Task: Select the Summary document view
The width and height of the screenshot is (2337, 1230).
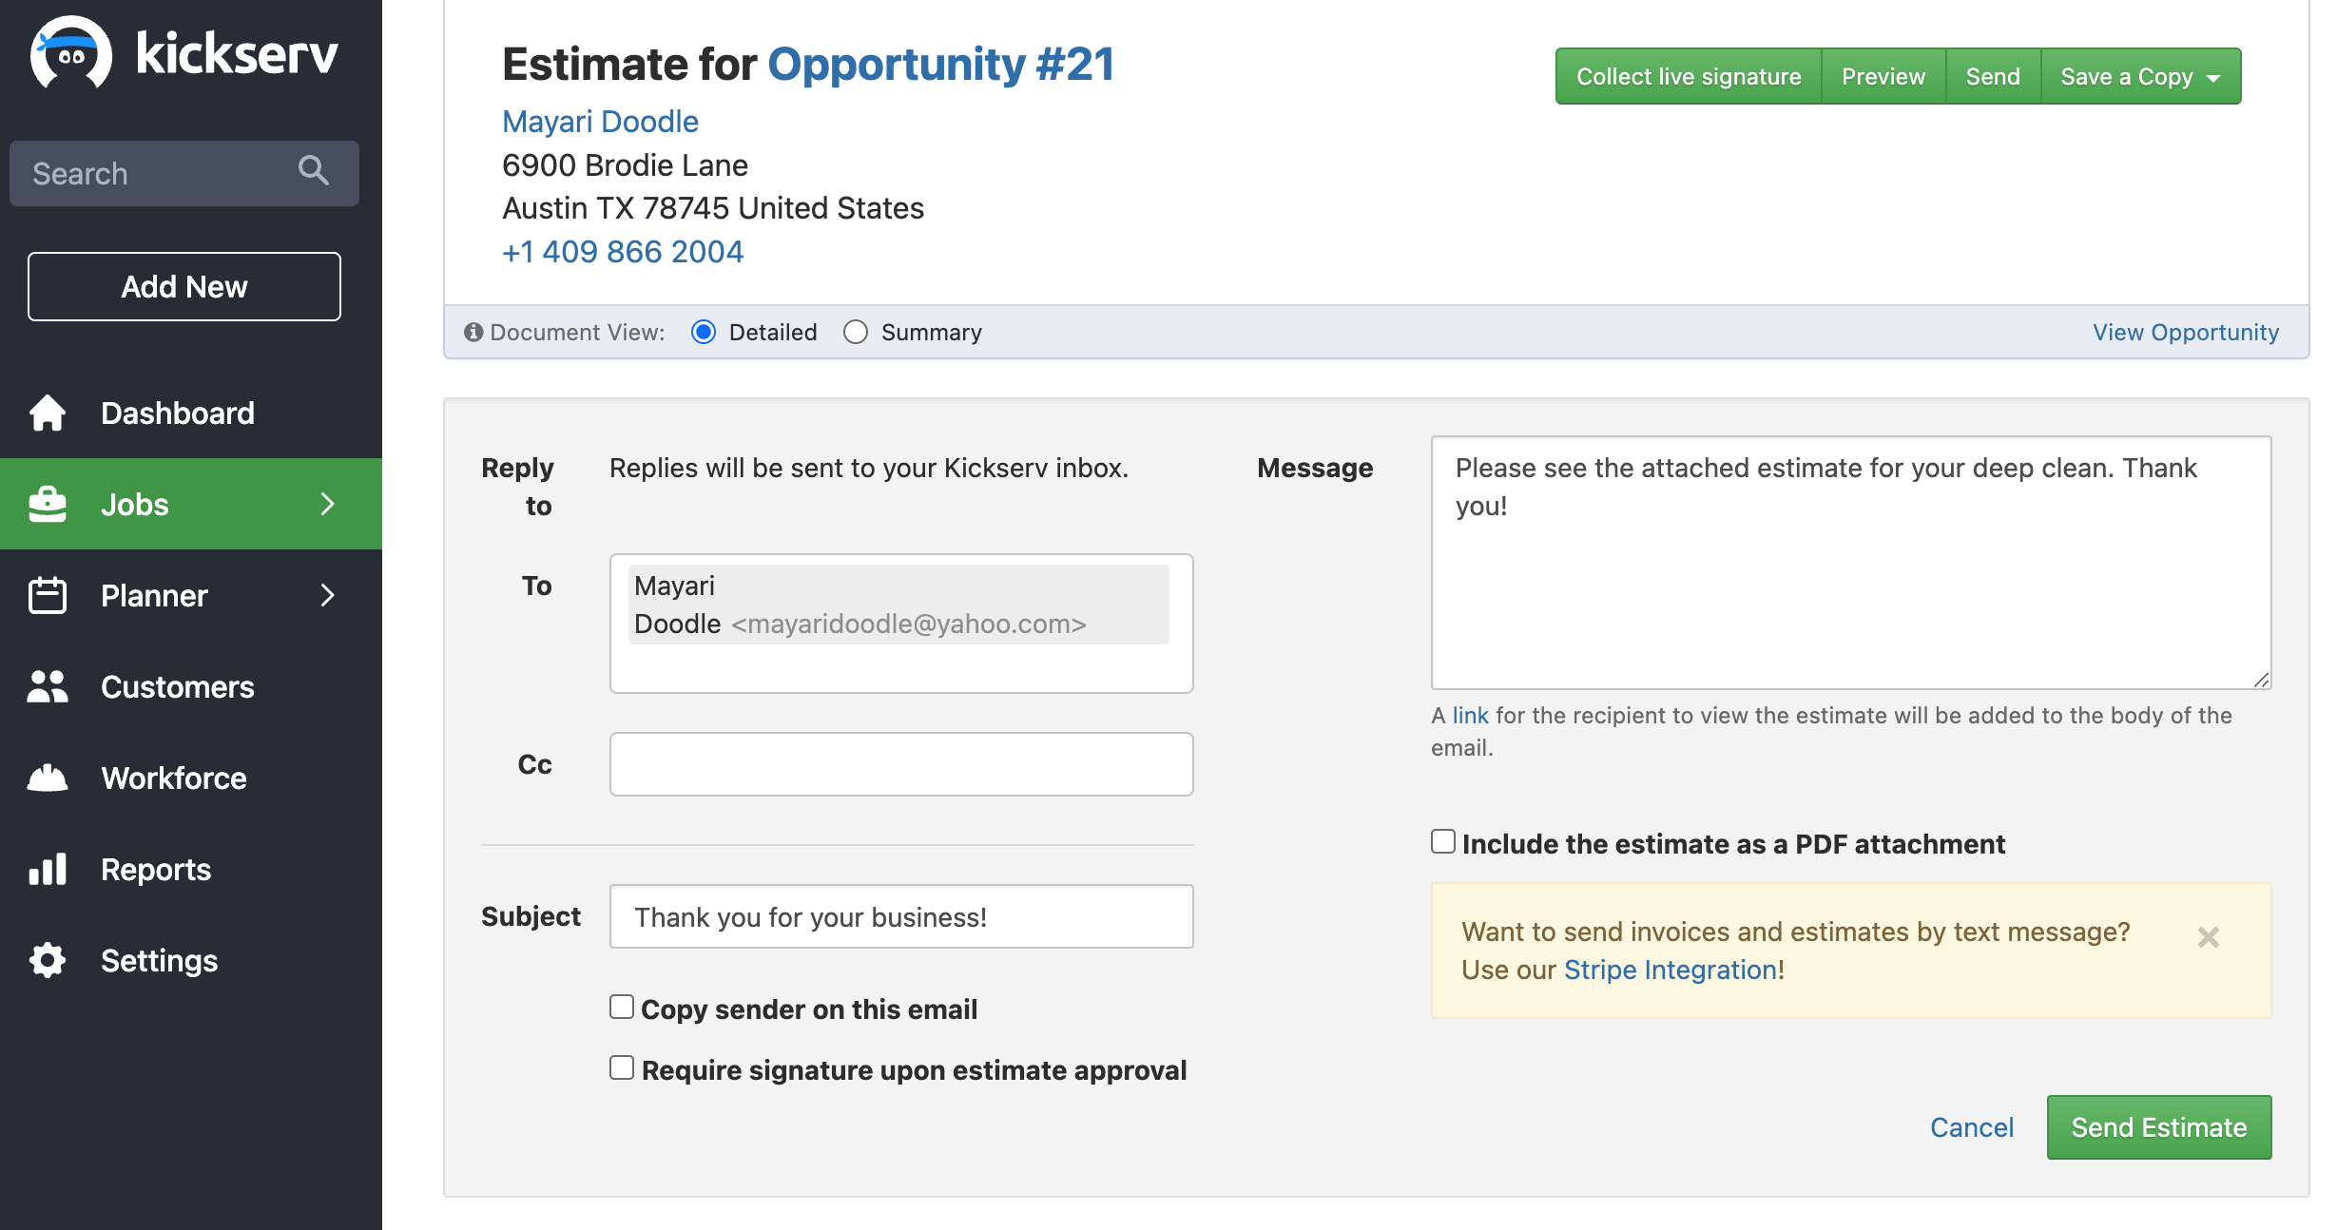Action: click(x=856, y=332)
